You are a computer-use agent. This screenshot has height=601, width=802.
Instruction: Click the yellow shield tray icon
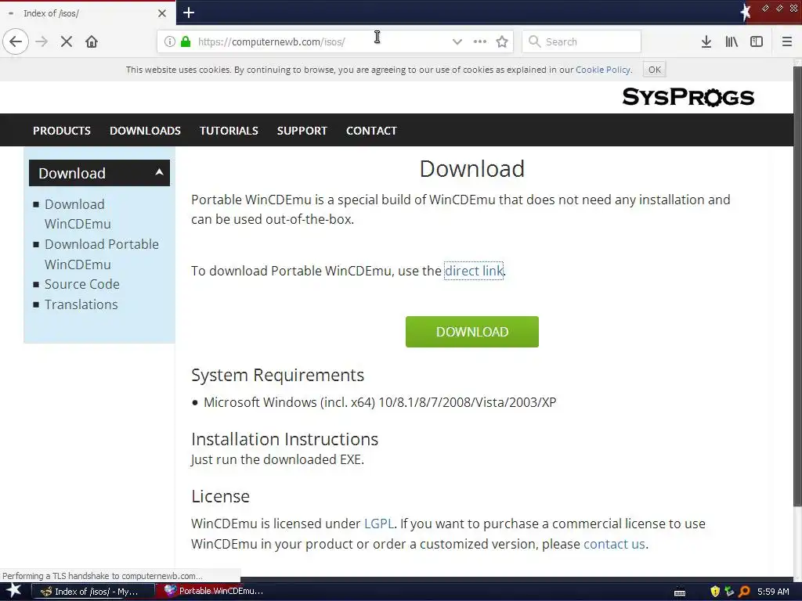[x=715, y=592]
